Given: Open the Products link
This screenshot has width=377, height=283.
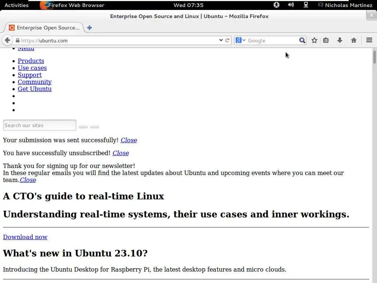Looking at the screenshot, I should [x=31, y=61].
